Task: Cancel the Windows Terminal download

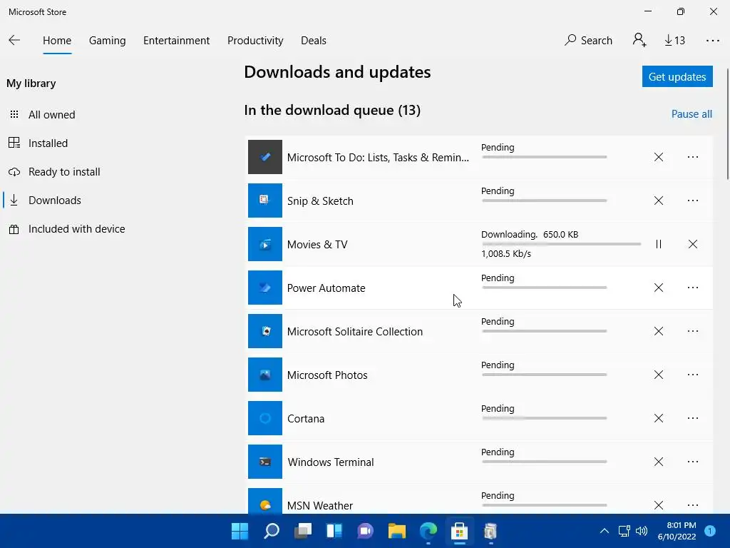Action: point(658,462)
